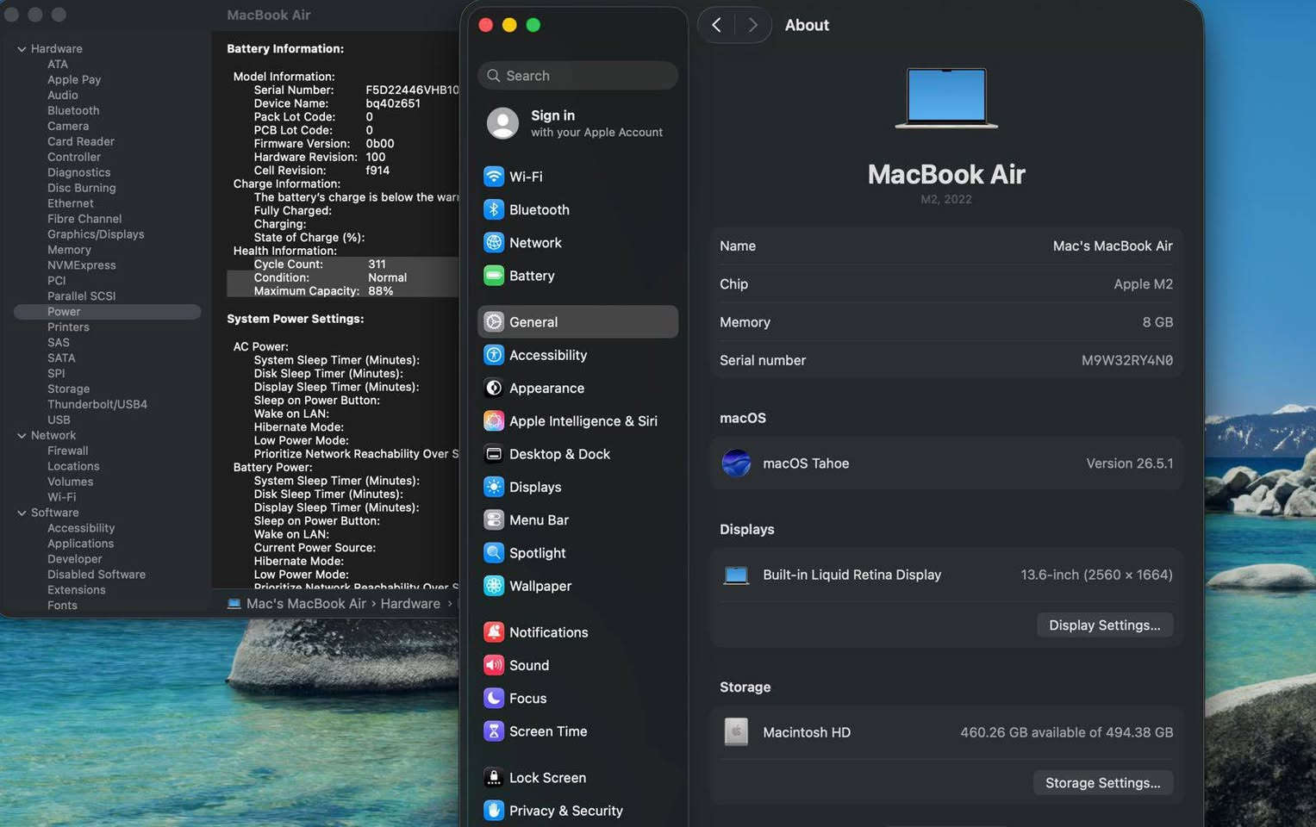1316x827 pixels.
Task: Select Wi-Fi under Network in System Information
Action: coord(61,497)
